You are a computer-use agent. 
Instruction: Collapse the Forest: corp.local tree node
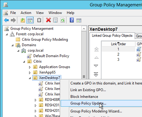(x=7, y=34)
